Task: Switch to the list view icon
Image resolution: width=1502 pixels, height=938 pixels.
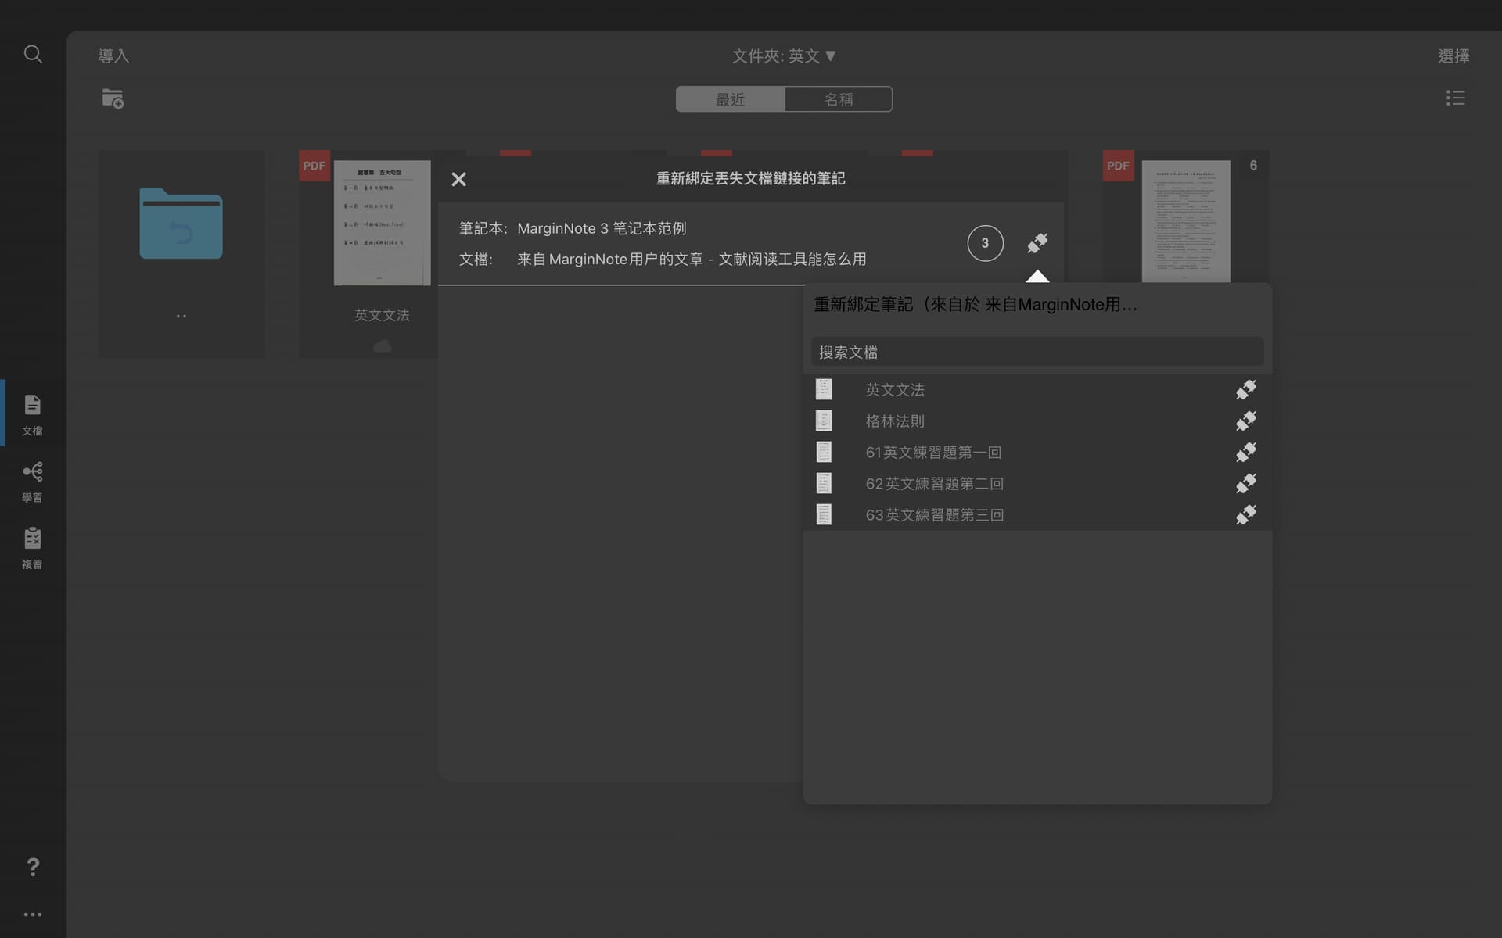Action: pyautogui.click(x=1455, y=98)
